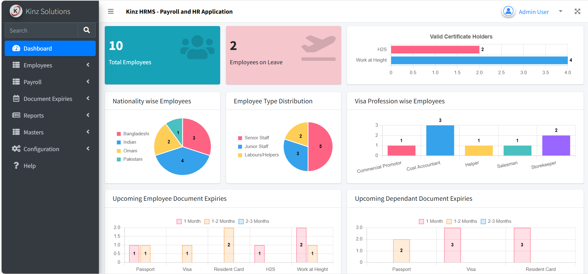This screenshot has height=274, width=588.
Task: Click the hamburger menu icon to collapse the sidebar
Action: click(111, 11)
